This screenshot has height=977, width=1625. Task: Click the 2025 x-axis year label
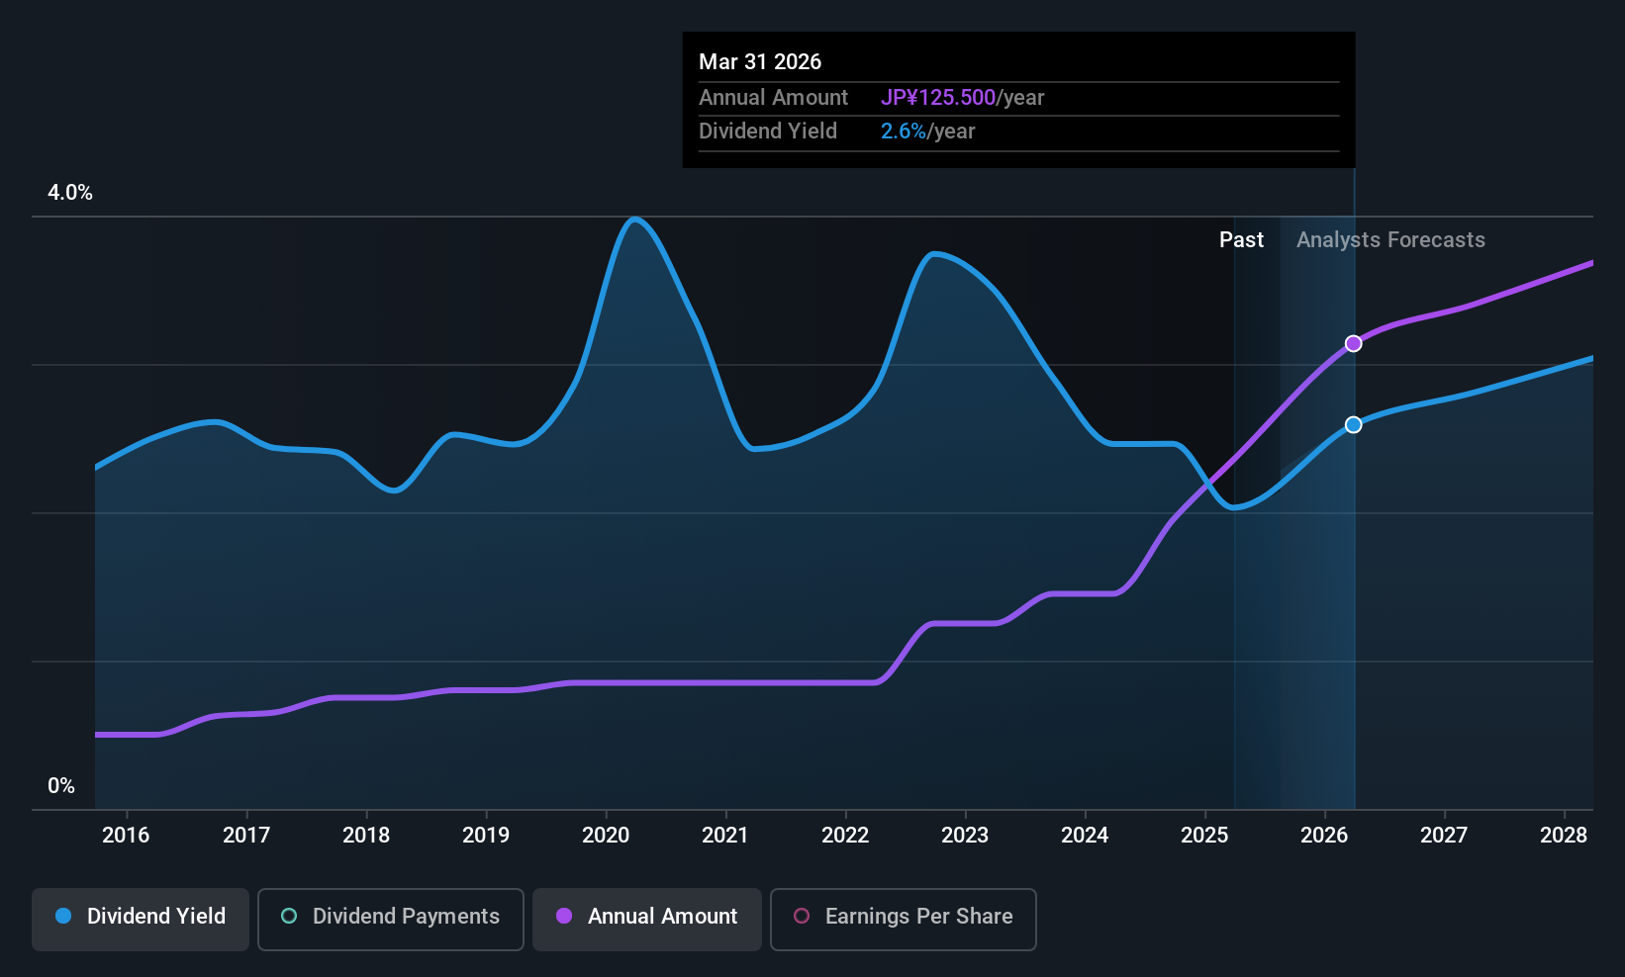click(x=1204, y=836)
